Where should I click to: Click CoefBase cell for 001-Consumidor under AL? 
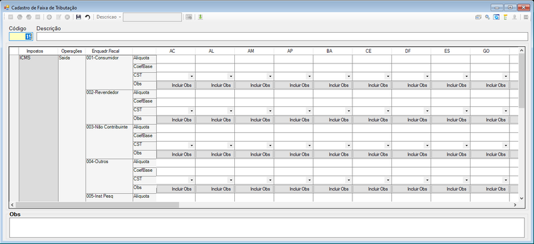click(x=215, y=68)
